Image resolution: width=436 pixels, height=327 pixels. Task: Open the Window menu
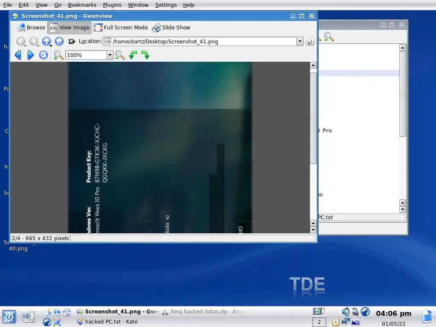coord(138,5)
